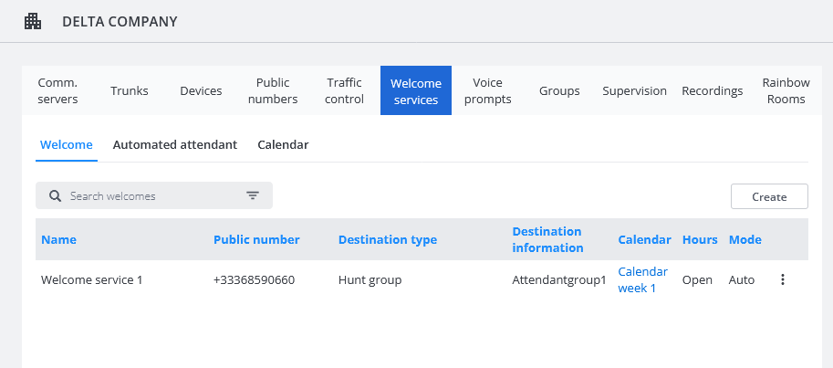
Task: Open the Groups tab
Action: coord(559,90)
